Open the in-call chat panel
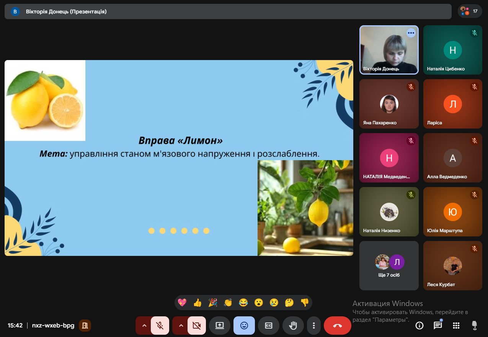This screenshot has height=337, width=488. [x=437, y=326]
